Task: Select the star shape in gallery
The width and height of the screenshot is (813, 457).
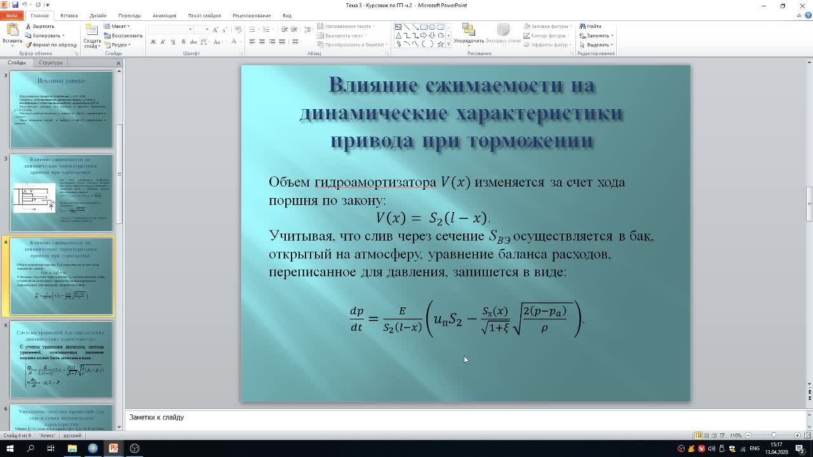Action: click(440, 44)
